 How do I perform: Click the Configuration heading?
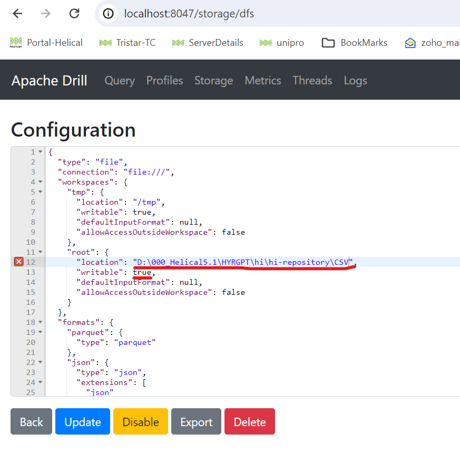coord(73,130)
